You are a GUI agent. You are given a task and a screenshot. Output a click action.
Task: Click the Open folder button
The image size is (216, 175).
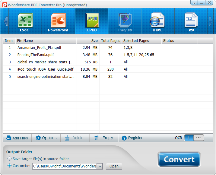pos(114,166)
